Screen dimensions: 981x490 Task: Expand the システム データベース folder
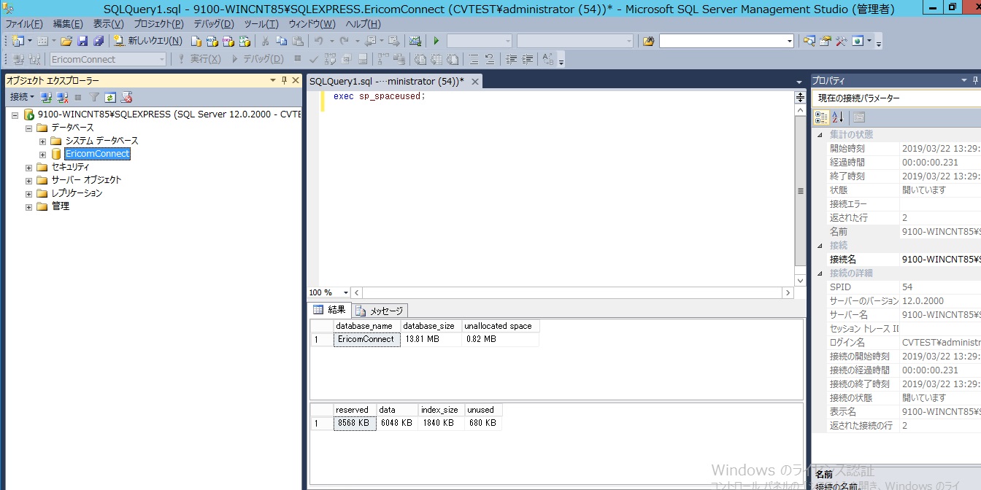[x=42, y=141]
